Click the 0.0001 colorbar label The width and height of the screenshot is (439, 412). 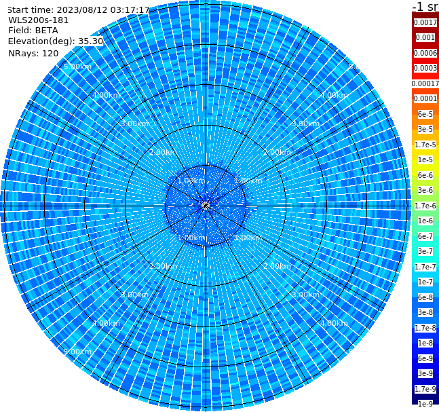pyautogui.click(x=425, y=98)
